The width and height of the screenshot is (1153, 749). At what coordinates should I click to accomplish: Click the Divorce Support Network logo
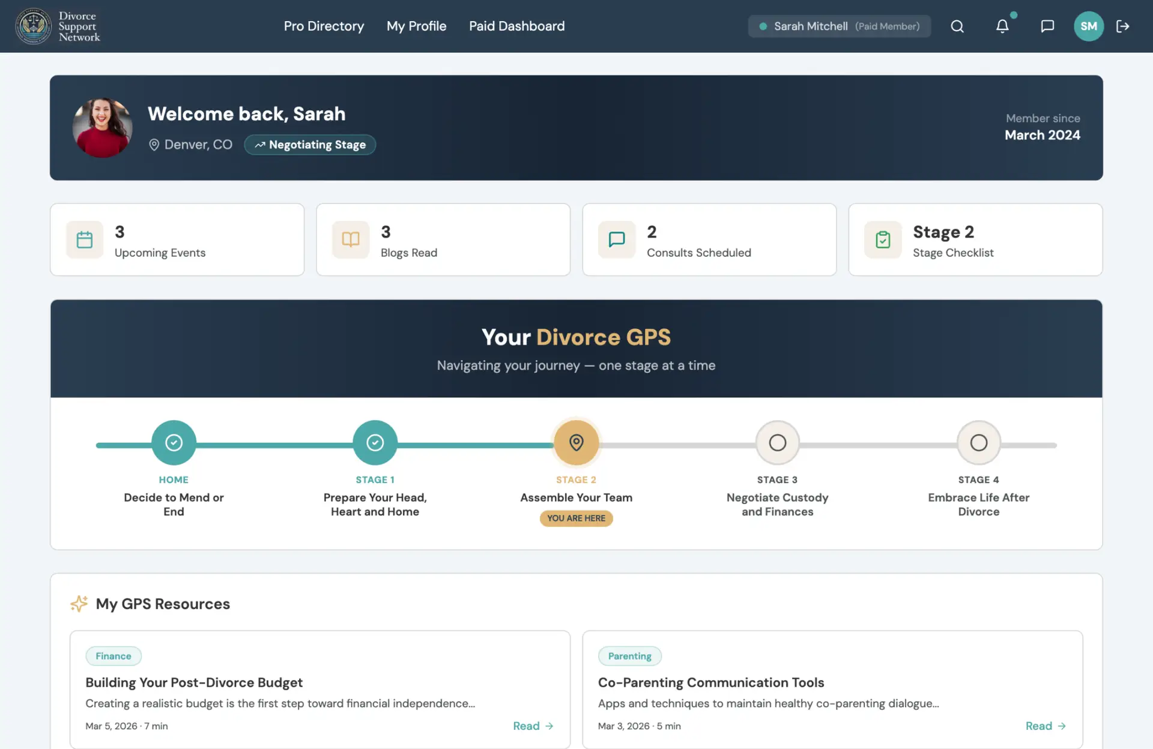(x=58, y=26)
